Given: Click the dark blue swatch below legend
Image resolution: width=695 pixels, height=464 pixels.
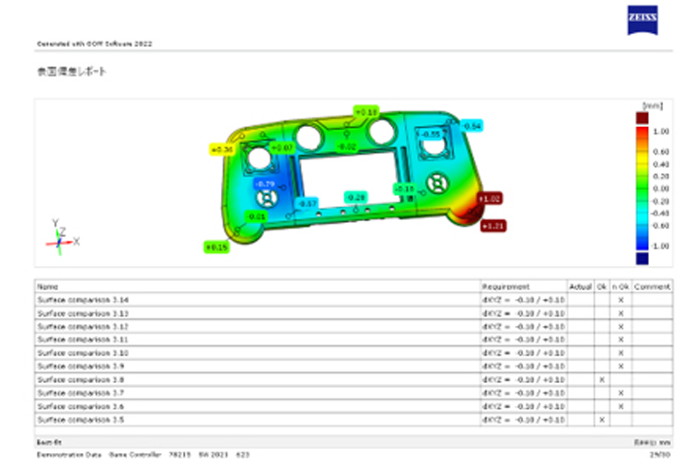Looking at the screenshot, I should (x=641, y=258).
